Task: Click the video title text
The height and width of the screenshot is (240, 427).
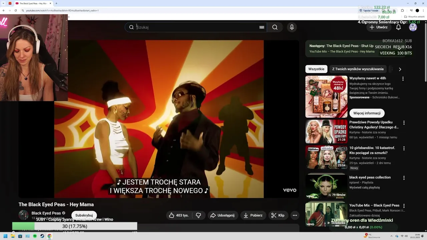Action: pos(56,204)
